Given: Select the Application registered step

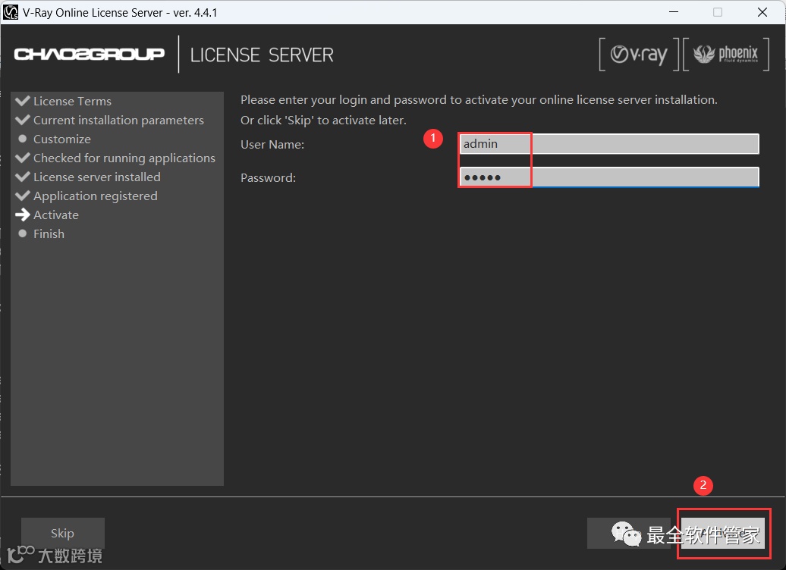Looking at the screenshot, I should point(96,196).
